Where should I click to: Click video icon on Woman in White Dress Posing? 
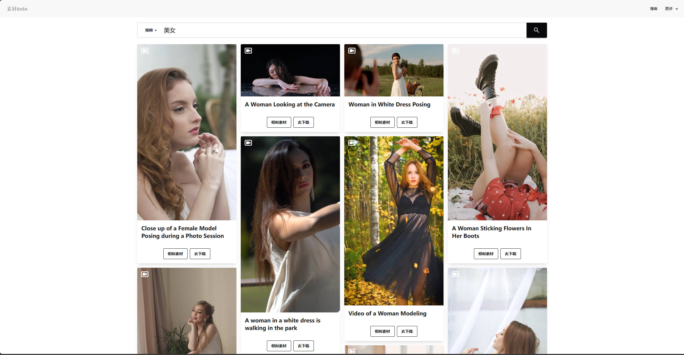352,51
